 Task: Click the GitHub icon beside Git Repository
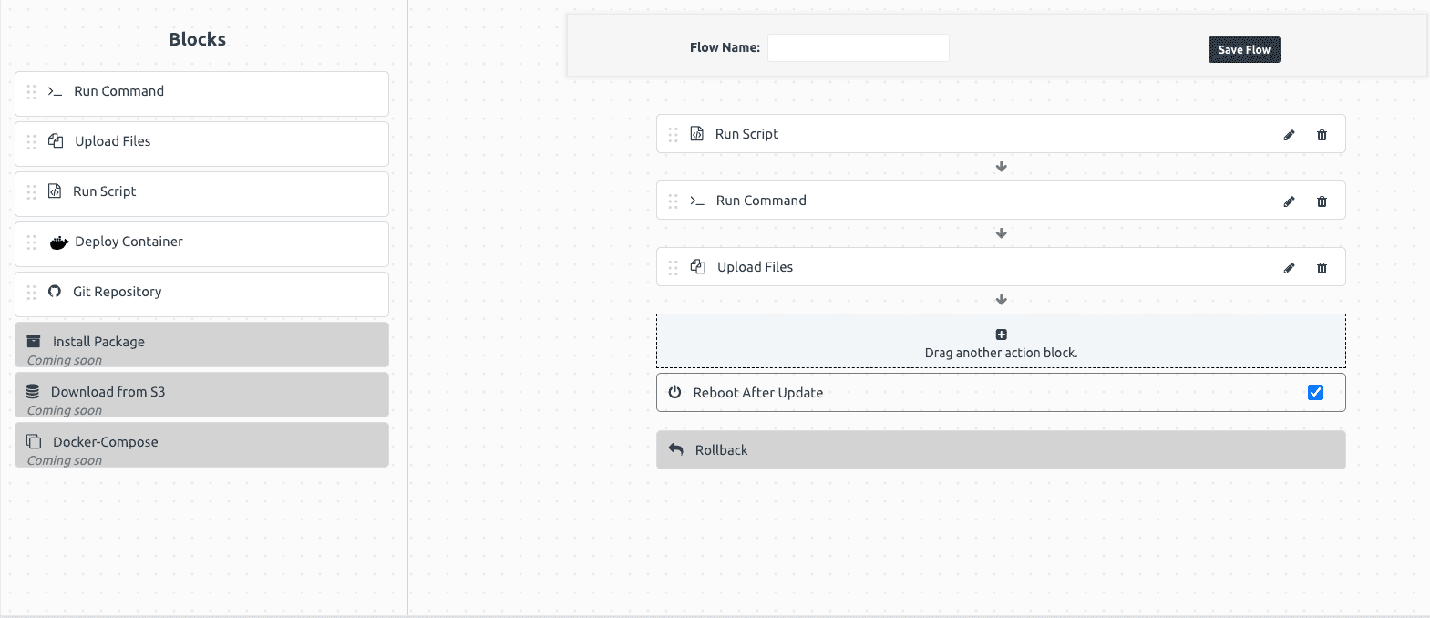point(55,292)
